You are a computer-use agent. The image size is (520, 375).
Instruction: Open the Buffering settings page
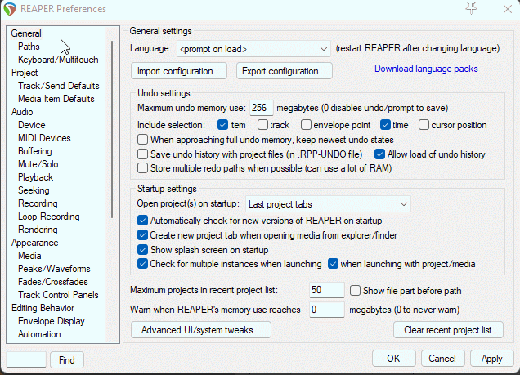tap(35, 151)
